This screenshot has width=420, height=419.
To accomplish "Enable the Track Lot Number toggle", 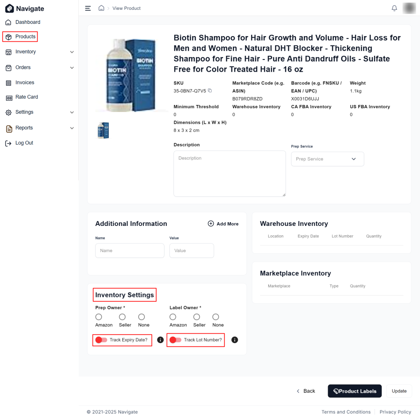I will tap(176, 340).
